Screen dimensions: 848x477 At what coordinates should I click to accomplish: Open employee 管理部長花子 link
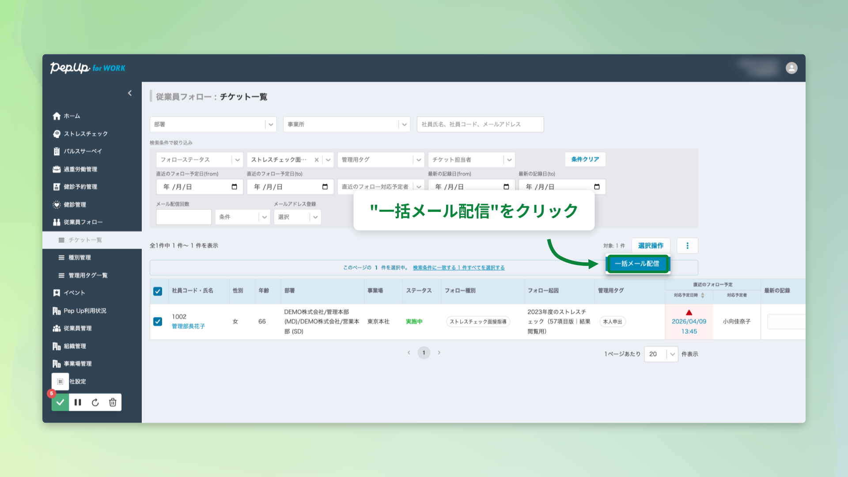(188, 326)
